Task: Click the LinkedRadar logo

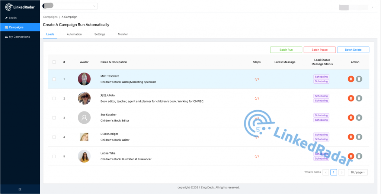Action: coord(20,7)
